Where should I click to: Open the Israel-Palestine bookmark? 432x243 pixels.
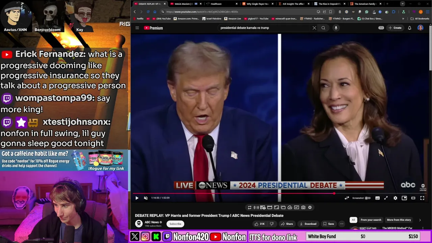point(212,19)
